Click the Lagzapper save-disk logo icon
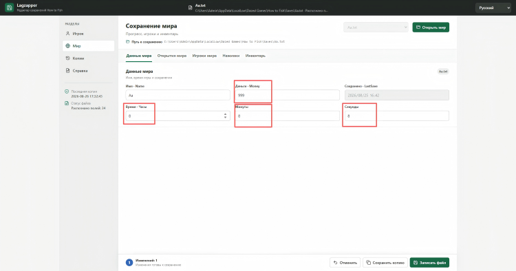 click(x=9, y=8)
